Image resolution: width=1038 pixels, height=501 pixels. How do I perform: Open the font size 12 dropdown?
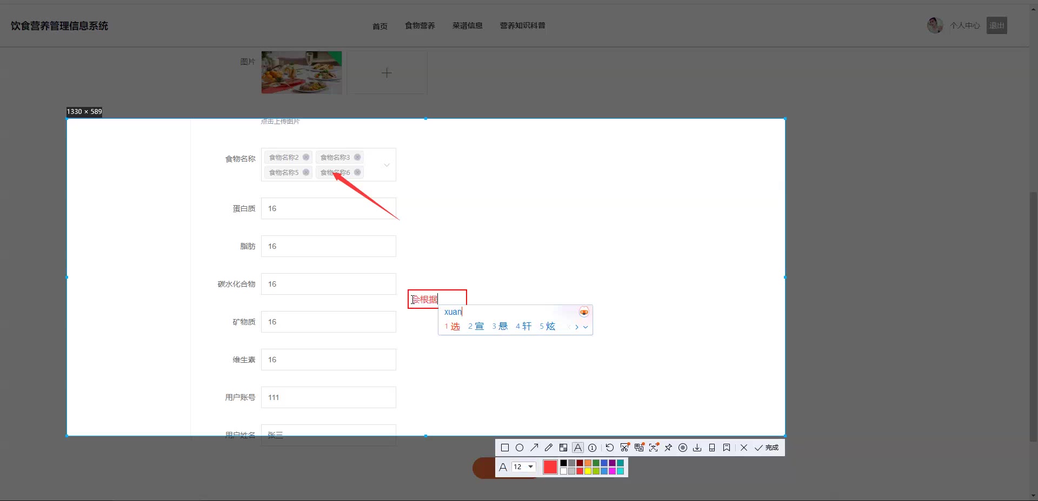tap(523, 467)
